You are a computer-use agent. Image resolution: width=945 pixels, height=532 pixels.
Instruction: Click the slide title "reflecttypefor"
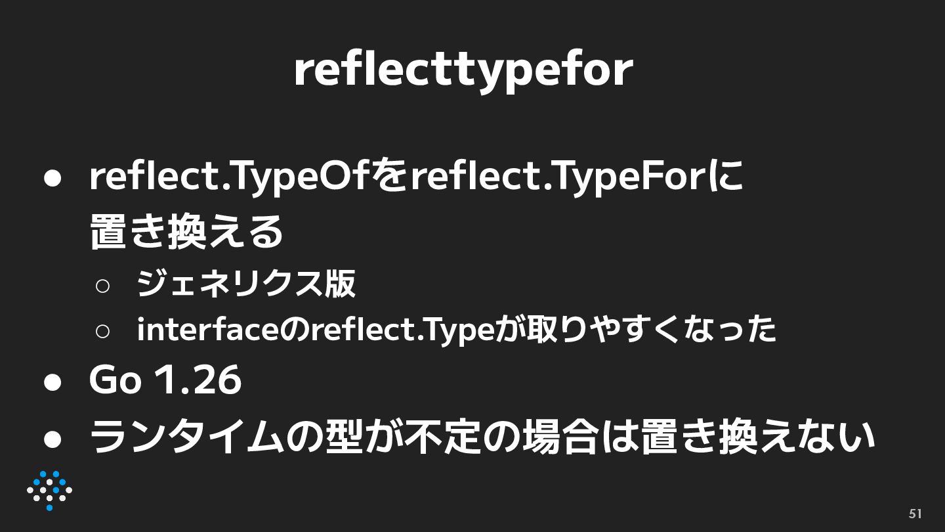coord(463,69)
